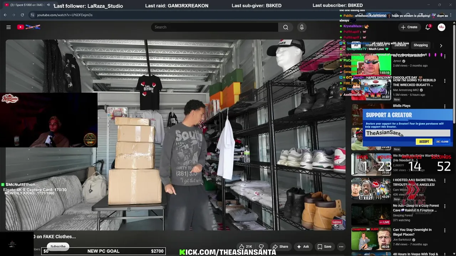456x256 pixels.
Task: Open site information icon in address bar
Action: [32, 15]
